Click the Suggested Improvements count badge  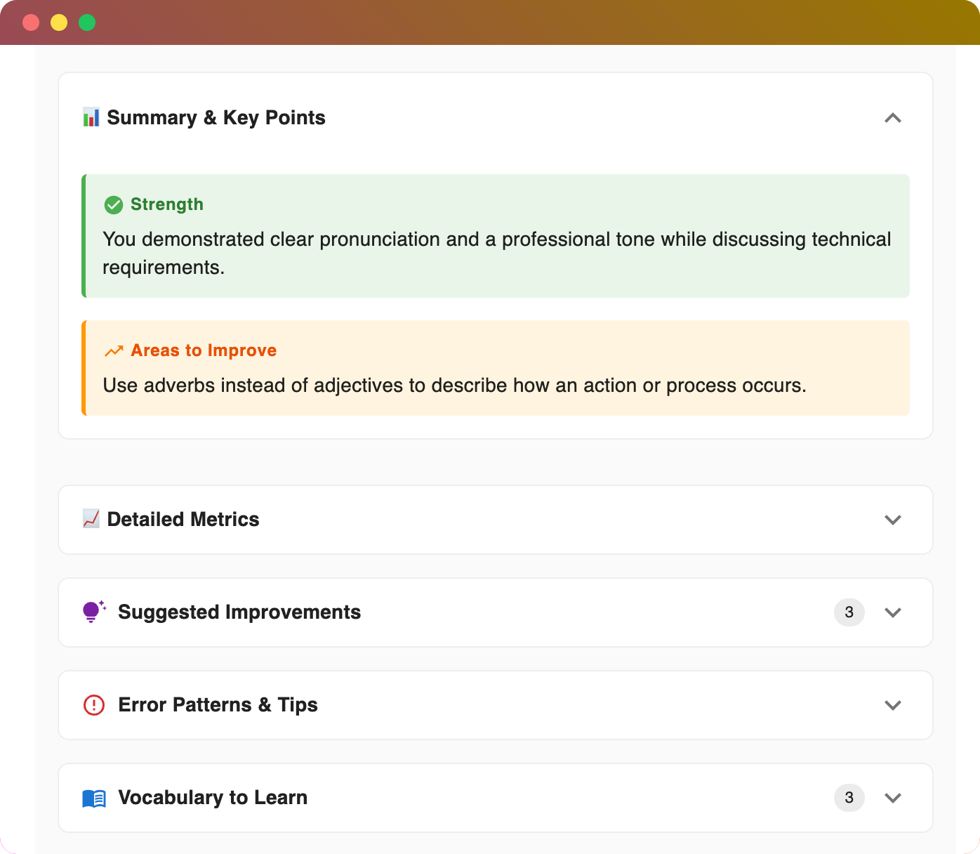(x=849, y=612)
